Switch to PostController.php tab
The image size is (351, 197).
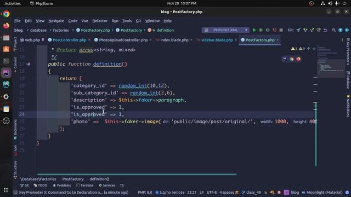point(70,40)
